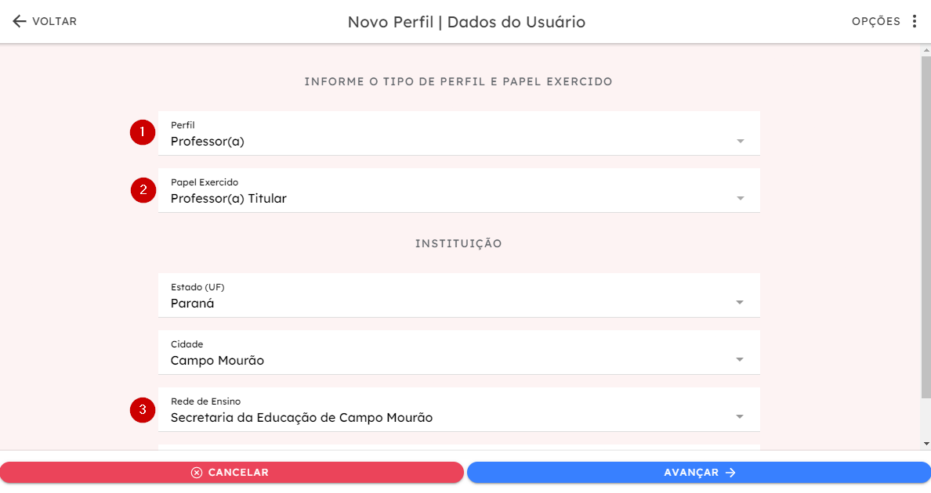Click the vertical scrollbar down arrow
This screenshot has width=931, height=493.
[926, 444]
